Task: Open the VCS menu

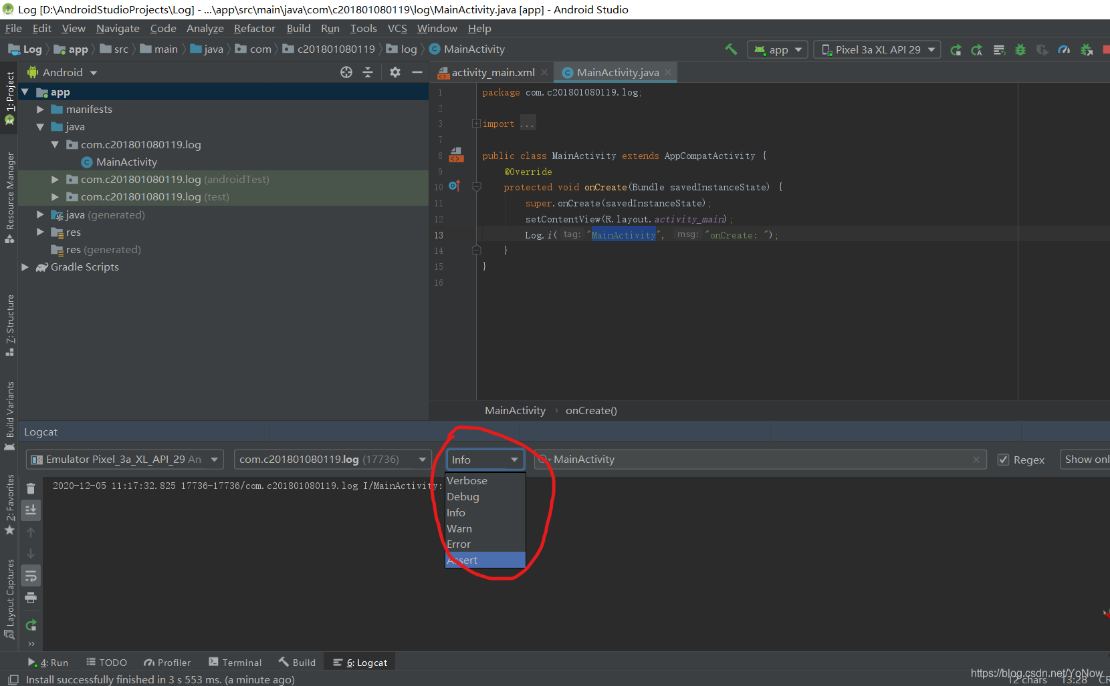Action: coord(397,29)
